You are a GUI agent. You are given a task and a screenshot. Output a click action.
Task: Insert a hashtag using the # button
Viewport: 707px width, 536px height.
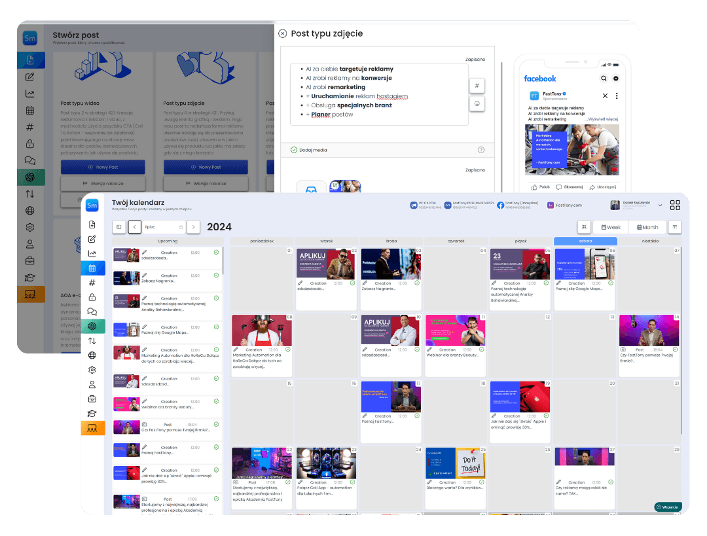[477, 86]
